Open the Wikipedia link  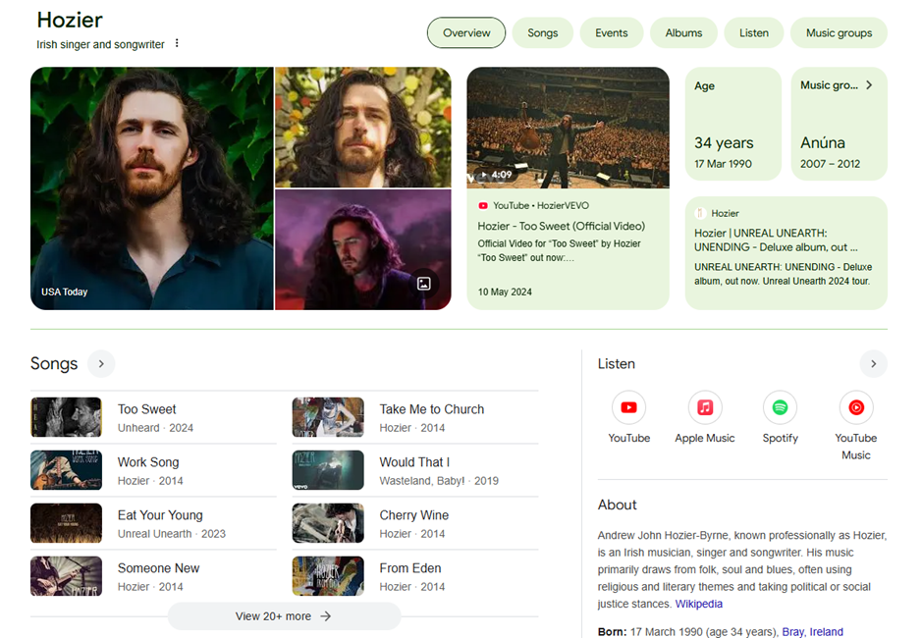[x=698, y=604]
